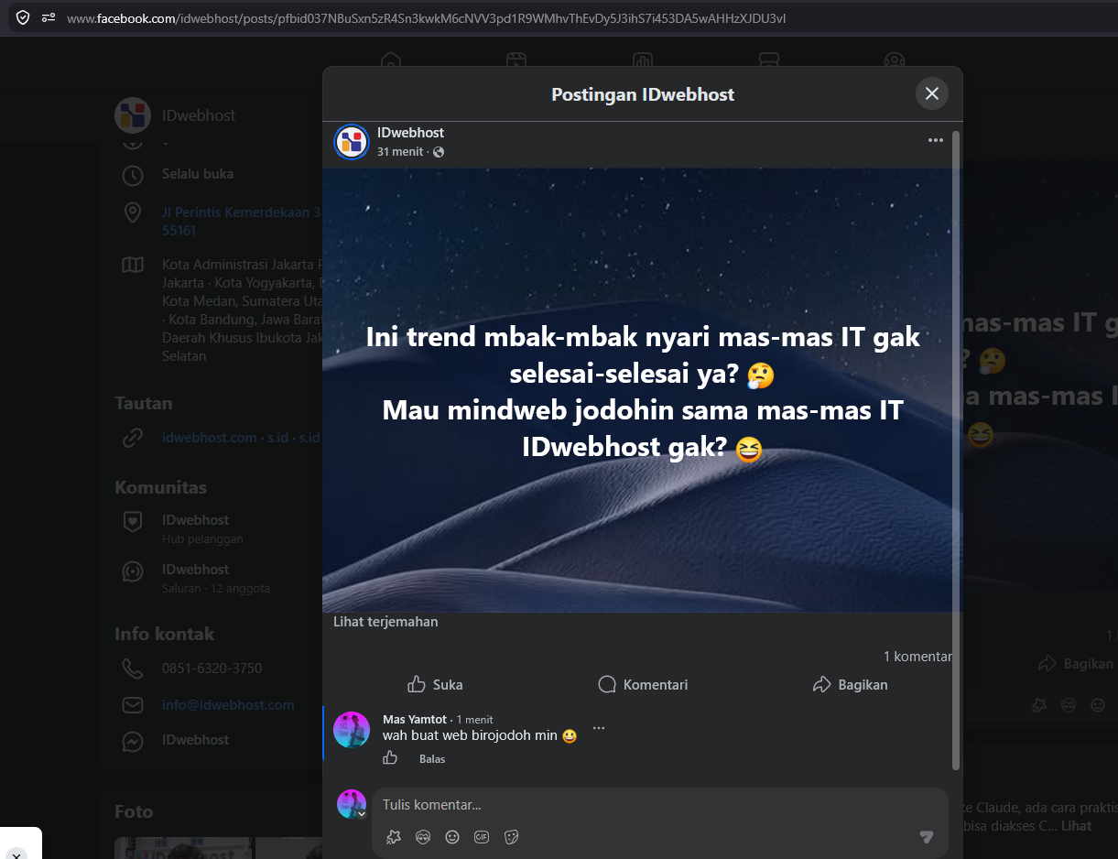Screen dimensions: 1118x859
Task: Click Selalu buka hours in sidebar
Action: pyautogui.click(x=198, y=174)
